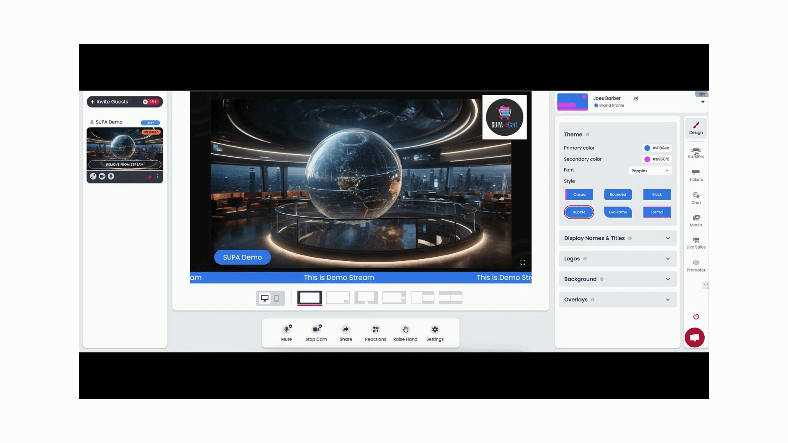This screenshot has height=443, width=788.
Task: Open the Chat sidebar icon
Action: click(696, 198)
